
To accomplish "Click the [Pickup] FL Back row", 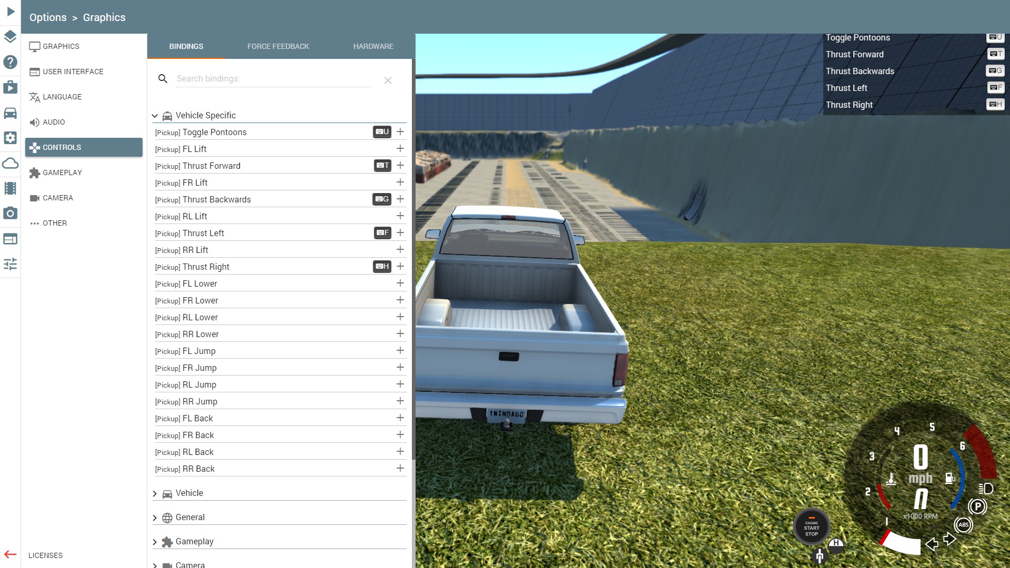I will 280,418.
